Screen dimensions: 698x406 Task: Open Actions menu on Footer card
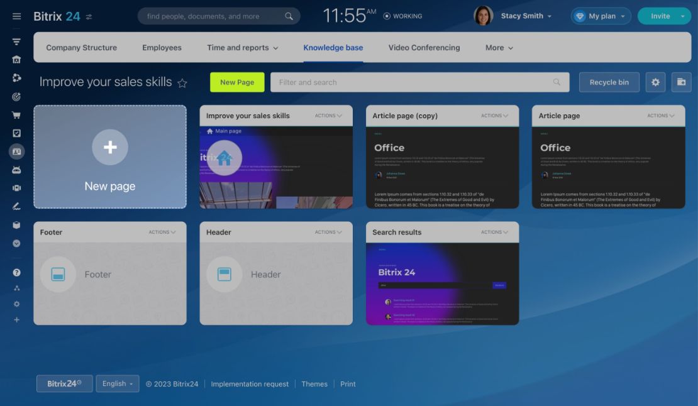(162, 232)
